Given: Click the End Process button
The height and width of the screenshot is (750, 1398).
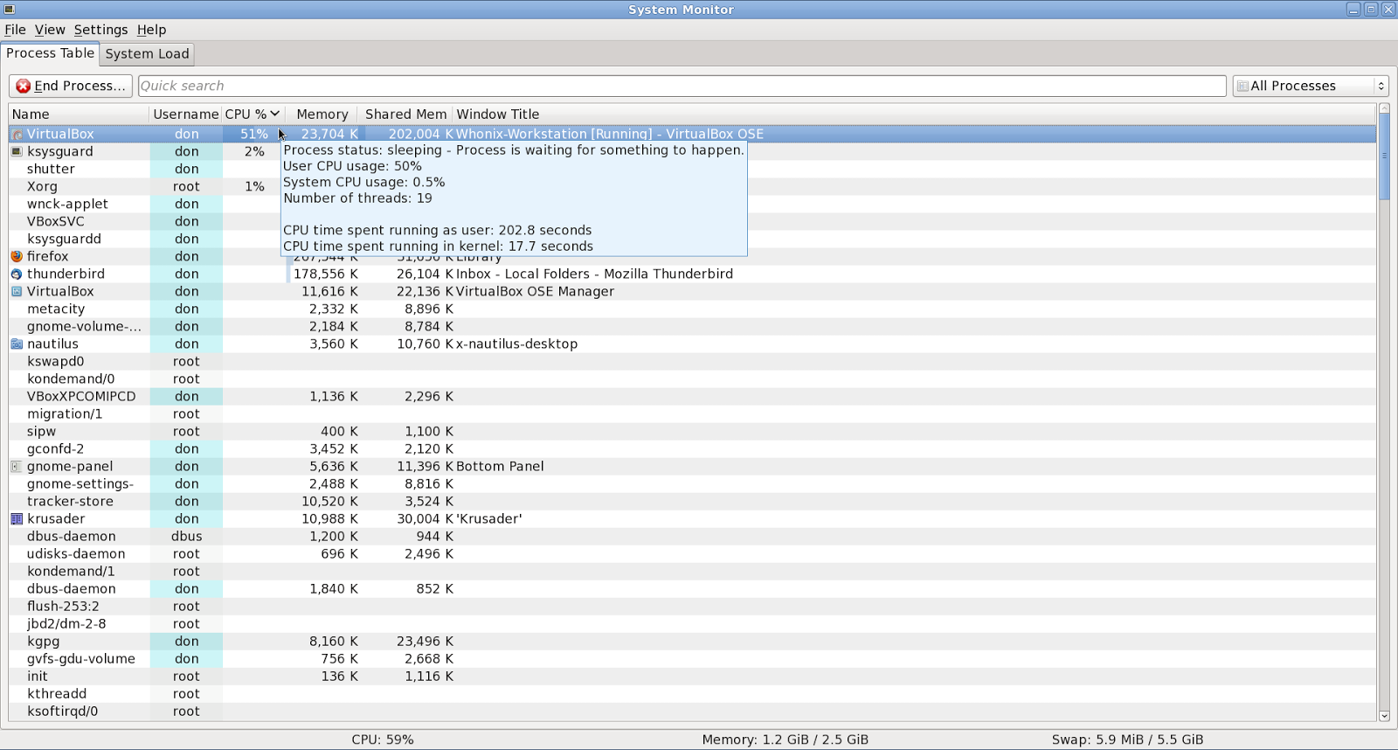Looking at the screenshot, I should pyautogui.click(x=71, y=86).
